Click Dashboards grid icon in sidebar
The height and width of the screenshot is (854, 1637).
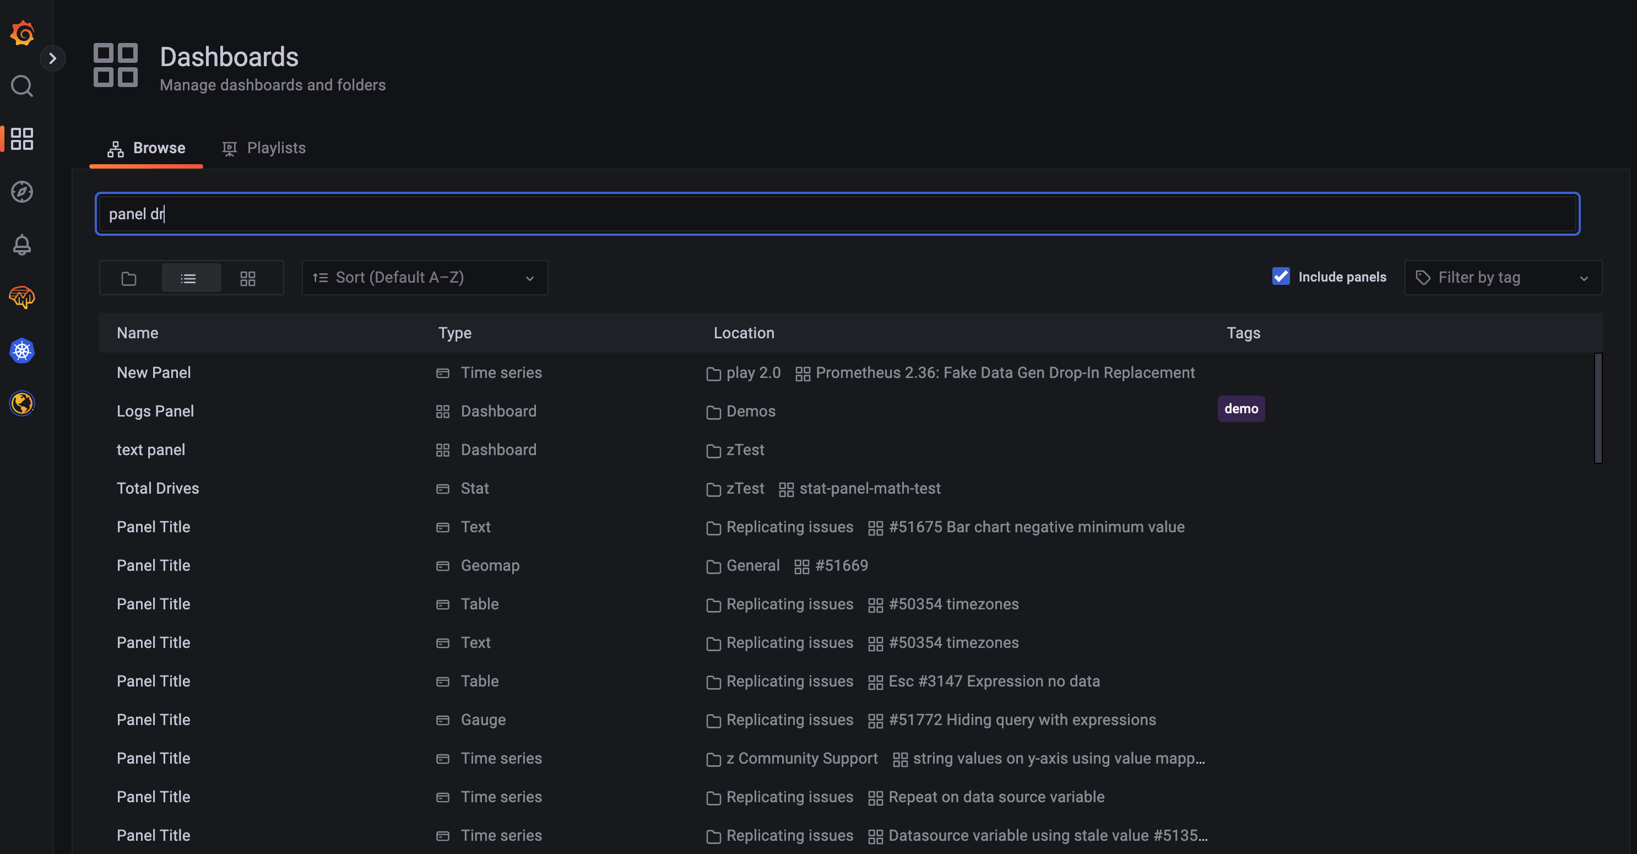[22, 139]
